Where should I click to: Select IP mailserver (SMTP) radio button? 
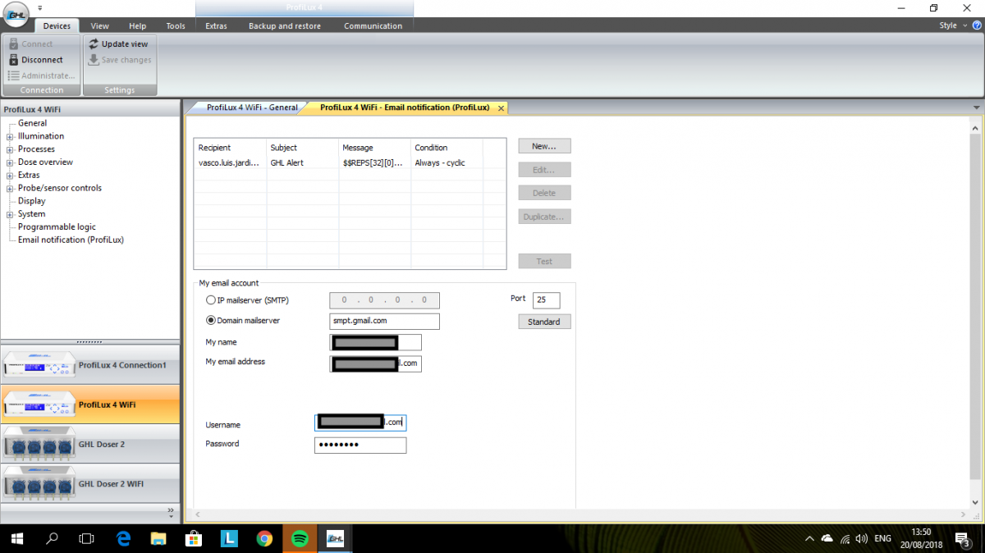pos(211,301)
